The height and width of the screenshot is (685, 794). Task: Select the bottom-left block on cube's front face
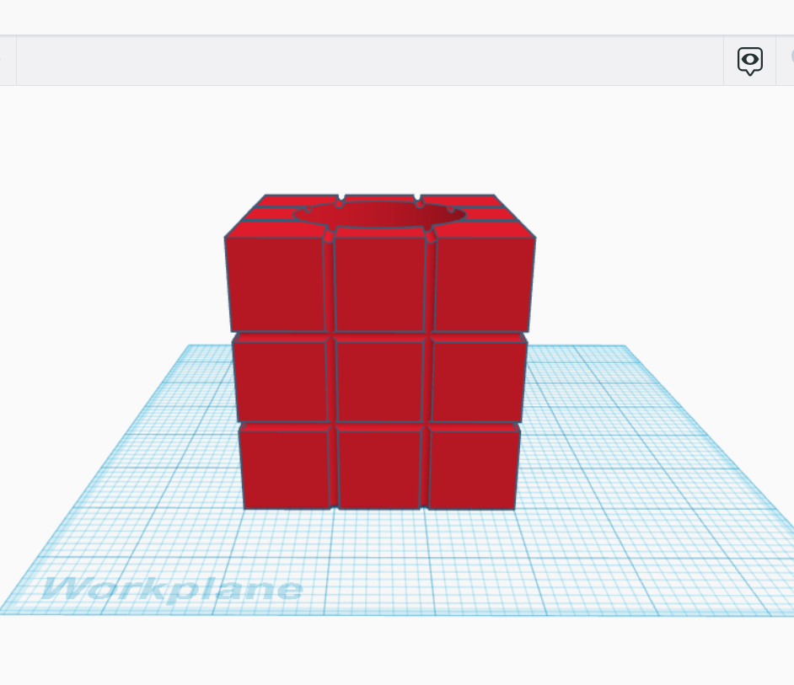click(285, 468)
